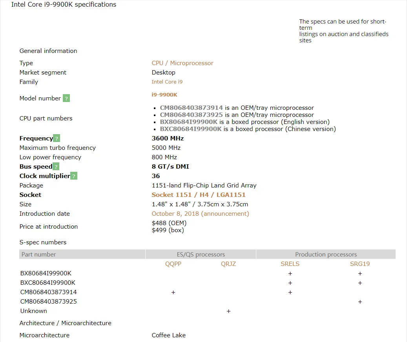Click the Desktop market segment value
The width and height of the screenshot is (407, 342).
(164, 72)
